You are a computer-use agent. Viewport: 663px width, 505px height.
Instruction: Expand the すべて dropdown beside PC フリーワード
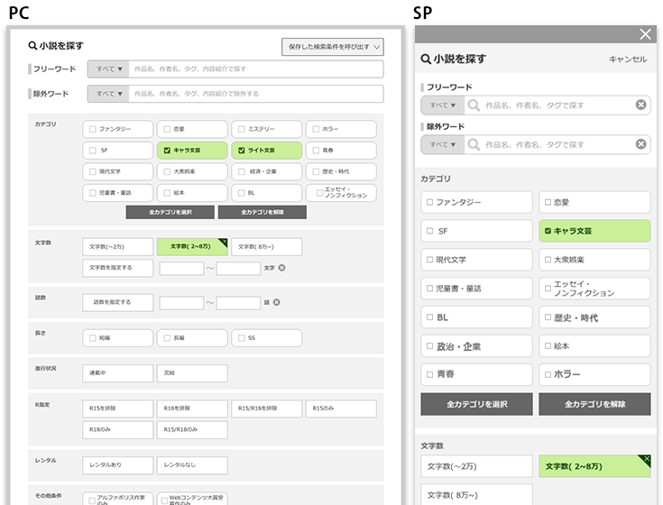click(x=107, y=69)
